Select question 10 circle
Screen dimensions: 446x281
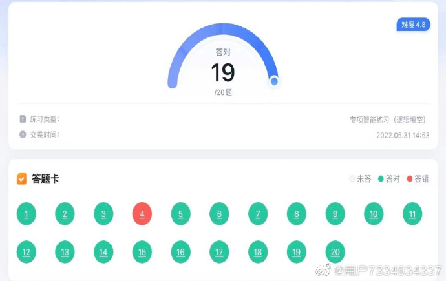tap(374, 214)
